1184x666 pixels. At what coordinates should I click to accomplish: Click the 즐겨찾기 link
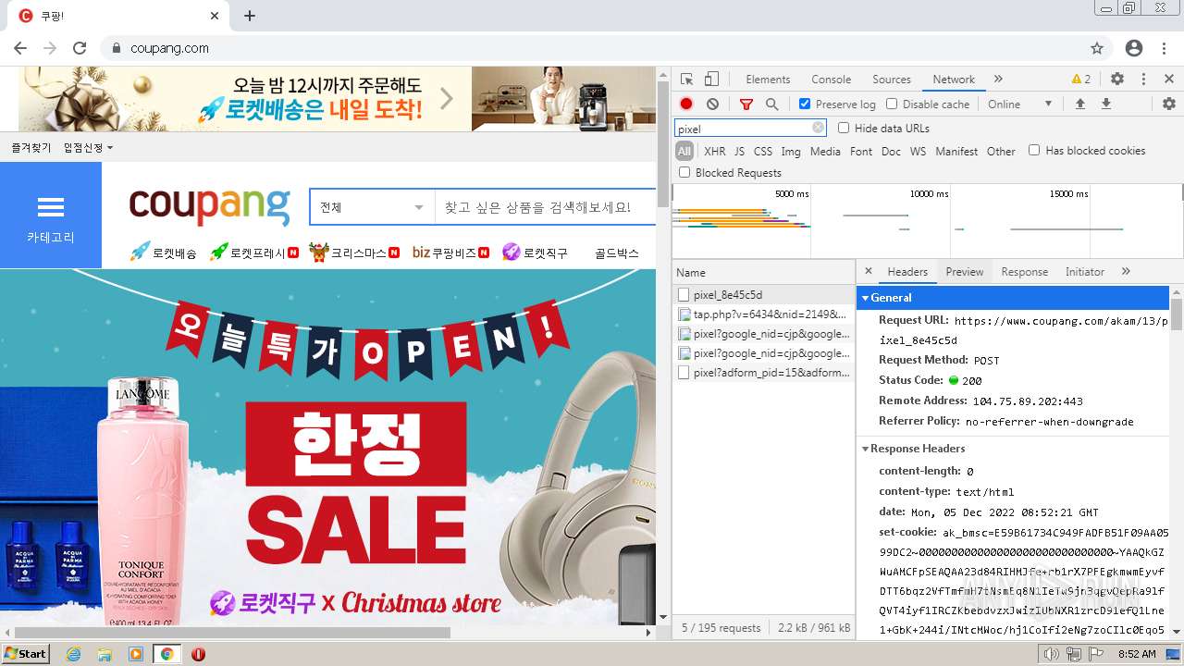coord(31,148)
